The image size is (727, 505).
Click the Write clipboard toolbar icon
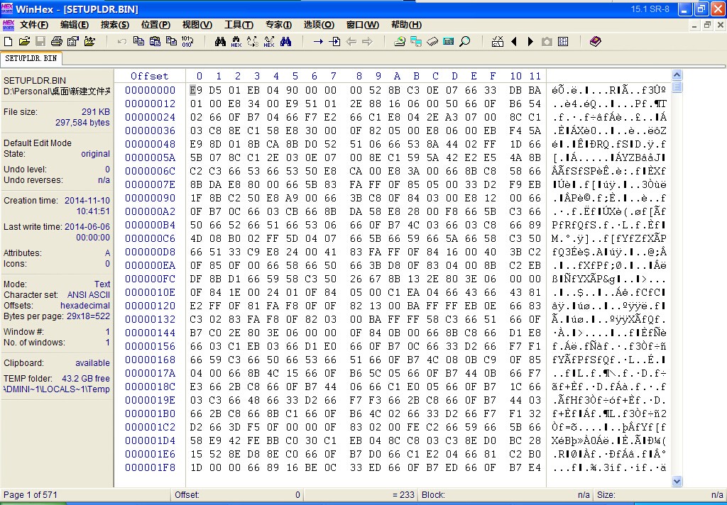coord(171,42)
